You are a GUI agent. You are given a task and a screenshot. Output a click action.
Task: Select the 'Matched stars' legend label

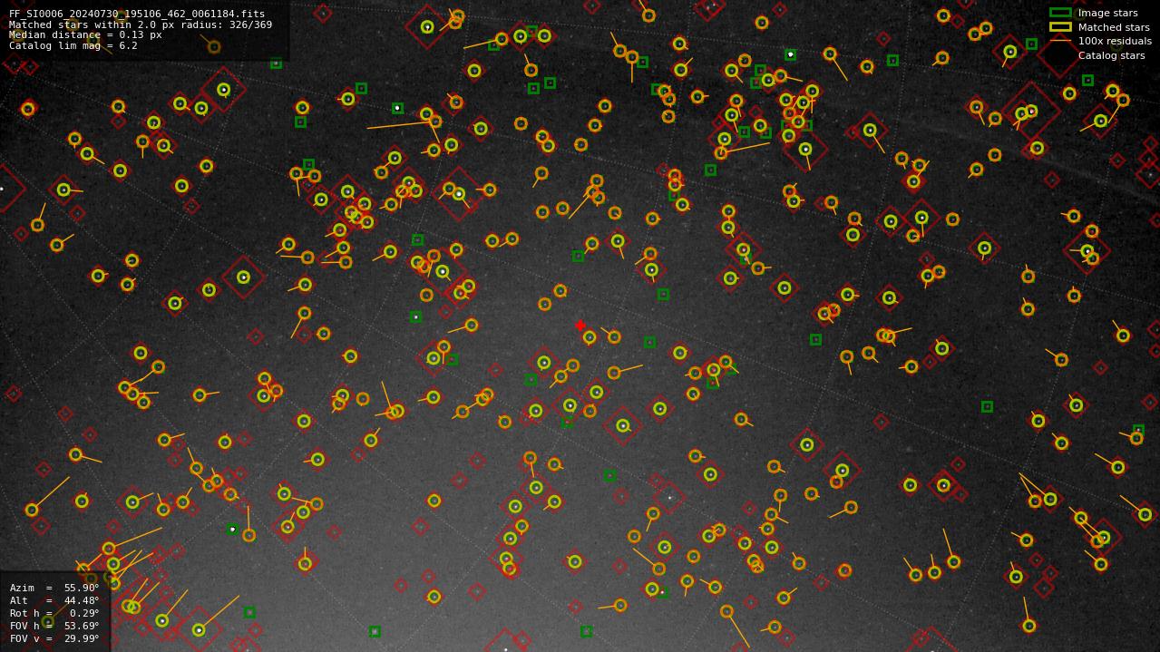click(1114, 27)
